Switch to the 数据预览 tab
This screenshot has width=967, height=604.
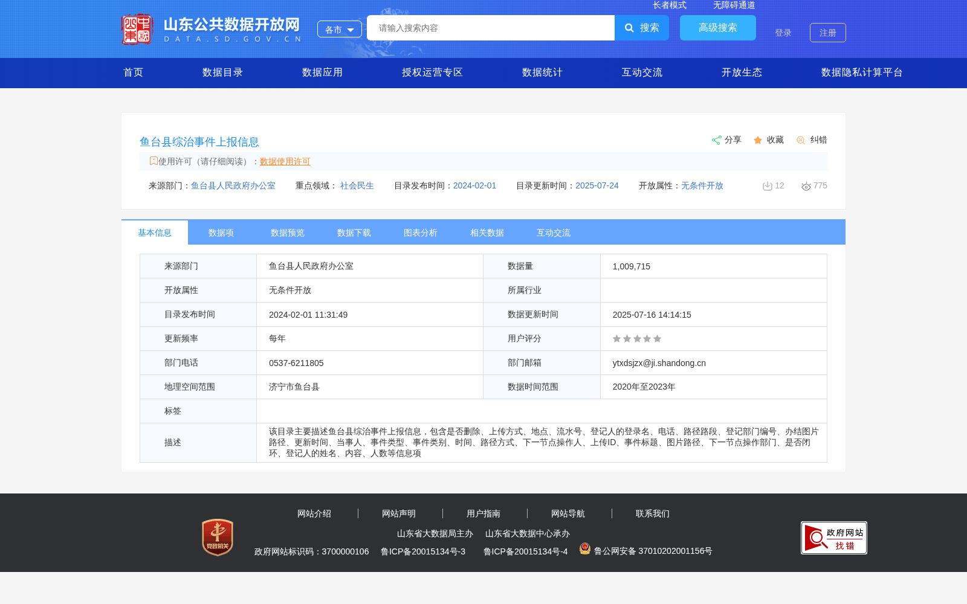click(288, 233)
